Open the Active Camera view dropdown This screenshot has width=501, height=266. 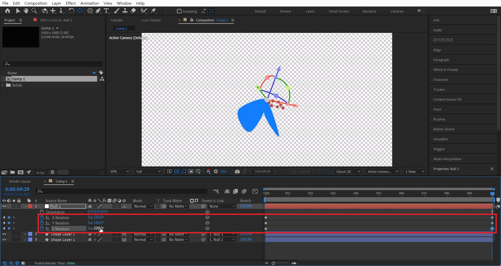[x=383, y=171]
